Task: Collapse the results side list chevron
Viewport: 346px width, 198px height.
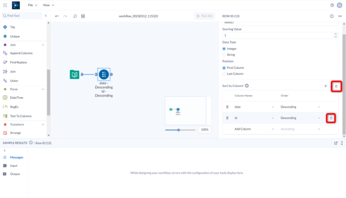Action: click(5, 150)
